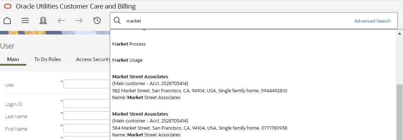Open the admin menu icon
This screenshot has height=140, width=403.
click(43, 20)
